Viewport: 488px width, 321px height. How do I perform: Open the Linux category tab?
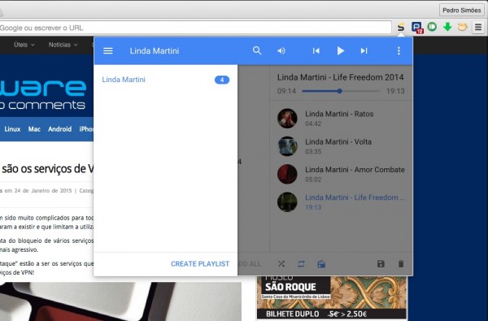point(12,129)
